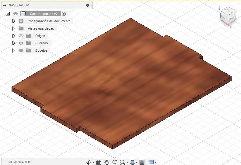Open the Grid and snaps dropdown arrow
This screenshot has height=165, width=241.
pyautogui.click(x=146, y=162)
